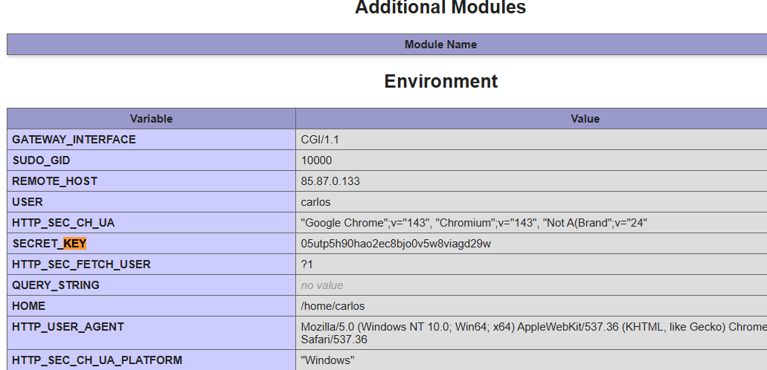Click the HTTP_SEC_CH_UA variable name
Image resolution: width=767 pixels, height=370 pixels.
(63, 223)
